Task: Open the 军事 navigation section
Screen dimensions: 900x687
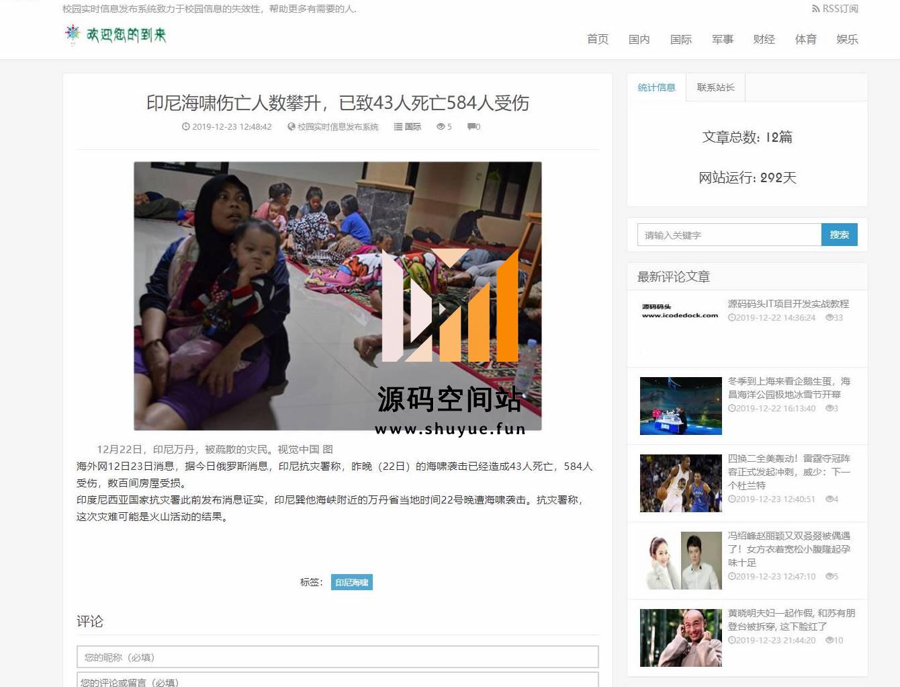Action: pos(723,39)
